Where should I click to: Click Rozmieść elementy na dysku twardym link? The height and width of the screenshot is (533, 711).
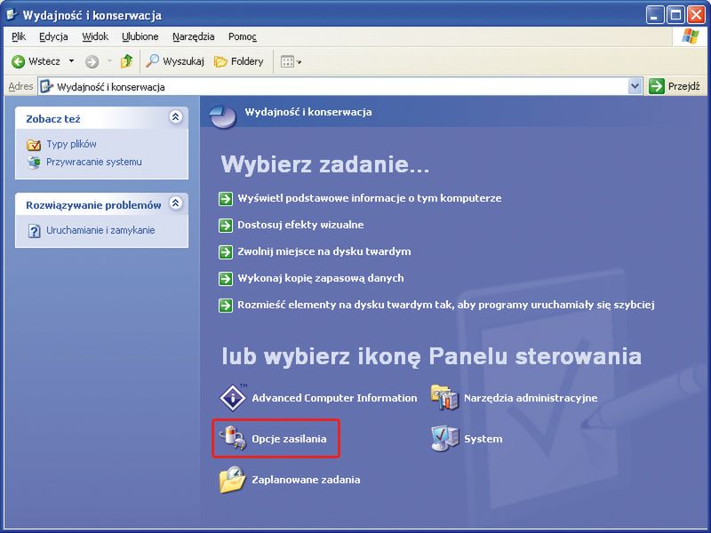[x=446, y=305]
